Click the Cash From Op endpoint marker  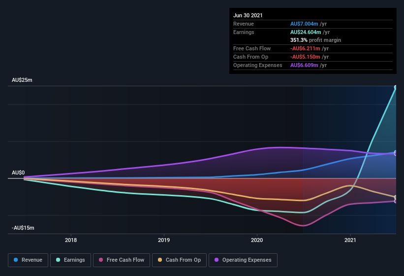[396, 197]
